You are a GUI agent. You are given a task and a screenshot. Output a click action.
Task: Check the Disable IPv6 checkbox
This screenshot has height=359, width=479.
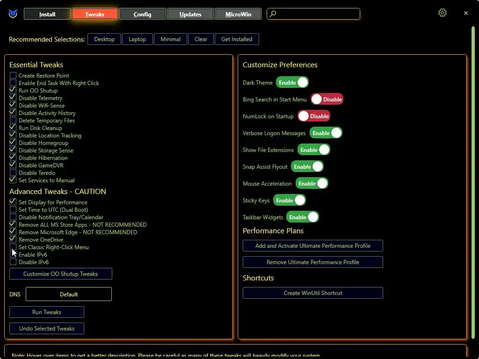(x=13, y=262)
